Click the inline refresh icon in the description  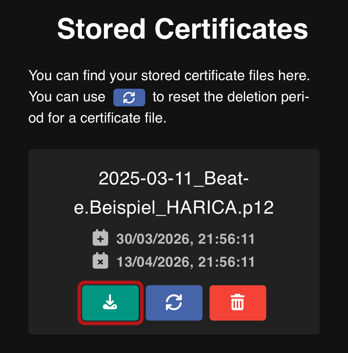coord(129,98)
